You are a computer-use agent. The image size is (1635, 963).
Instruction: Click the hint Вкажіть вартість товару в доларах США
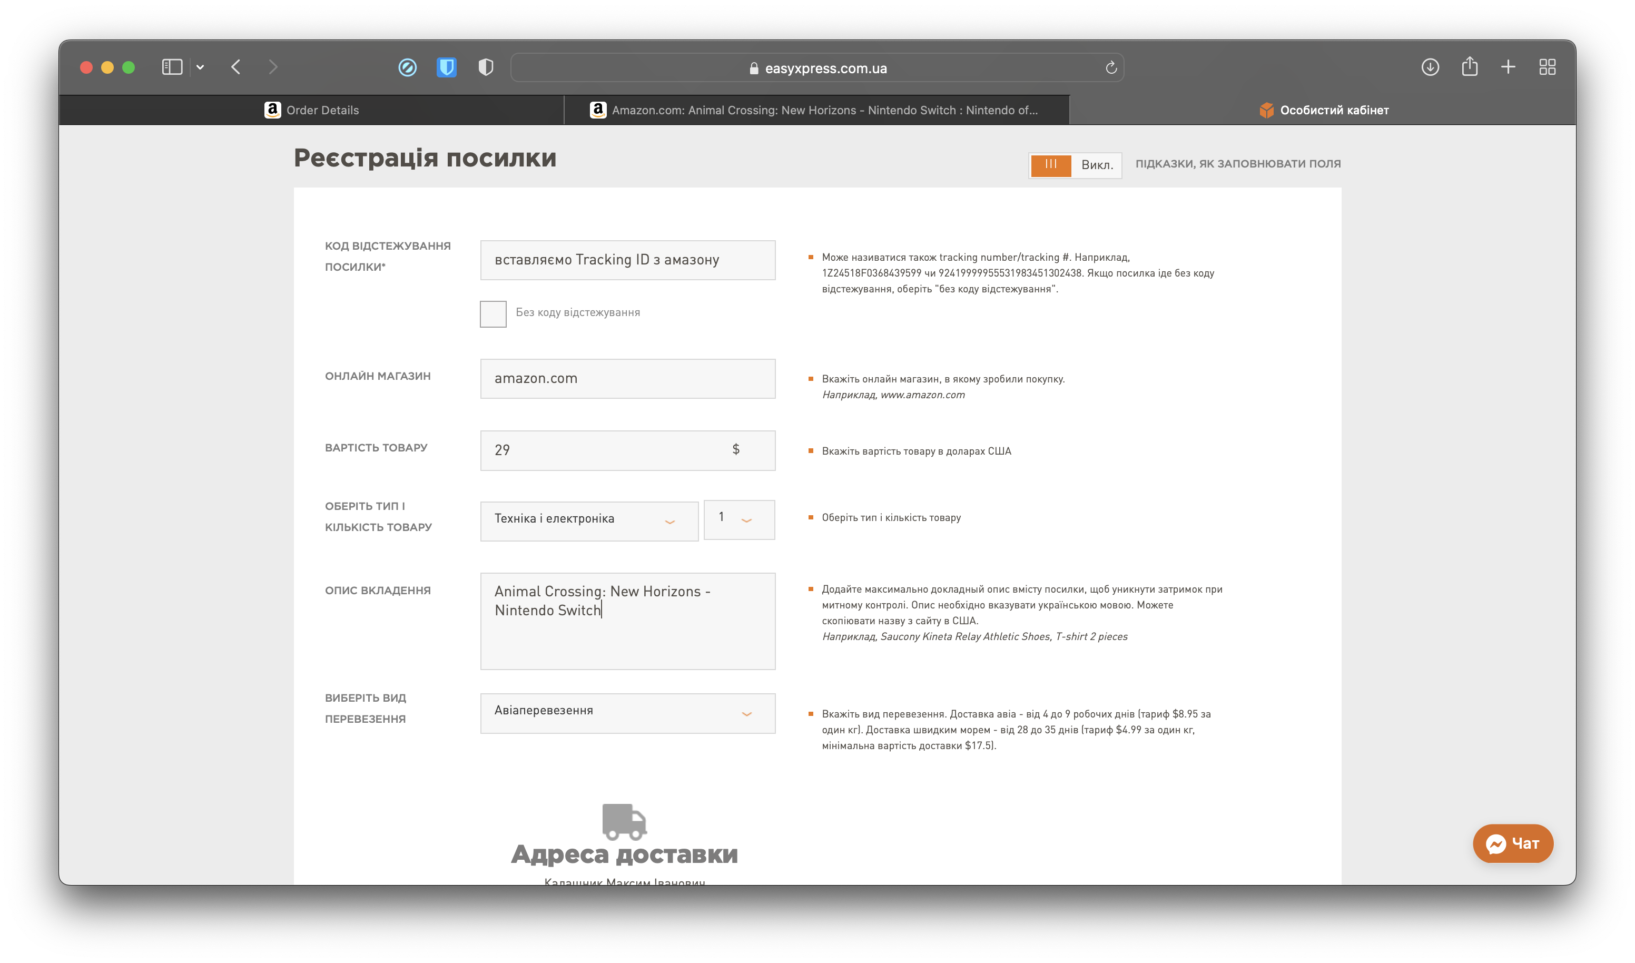pos(917,451)
